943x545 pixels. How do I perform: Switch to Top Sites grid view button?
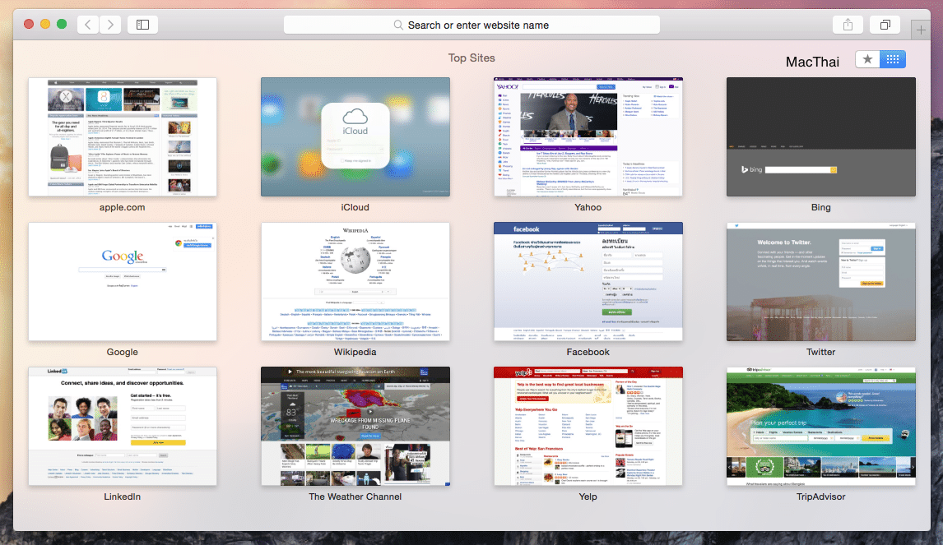click(893, 59)
